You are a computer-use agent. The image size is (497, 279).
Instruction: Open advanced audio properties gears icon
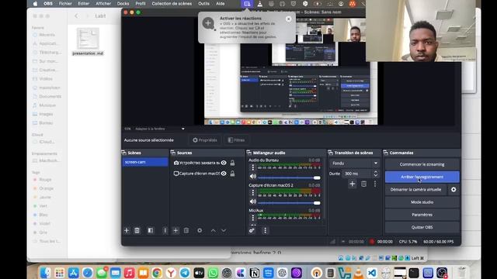(252, 230)
